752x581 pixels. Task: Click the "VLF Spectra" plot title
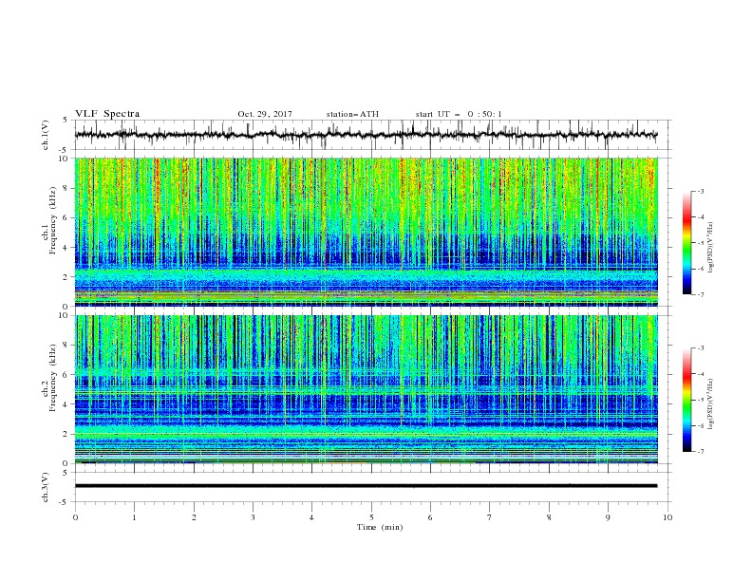point(107,114)
